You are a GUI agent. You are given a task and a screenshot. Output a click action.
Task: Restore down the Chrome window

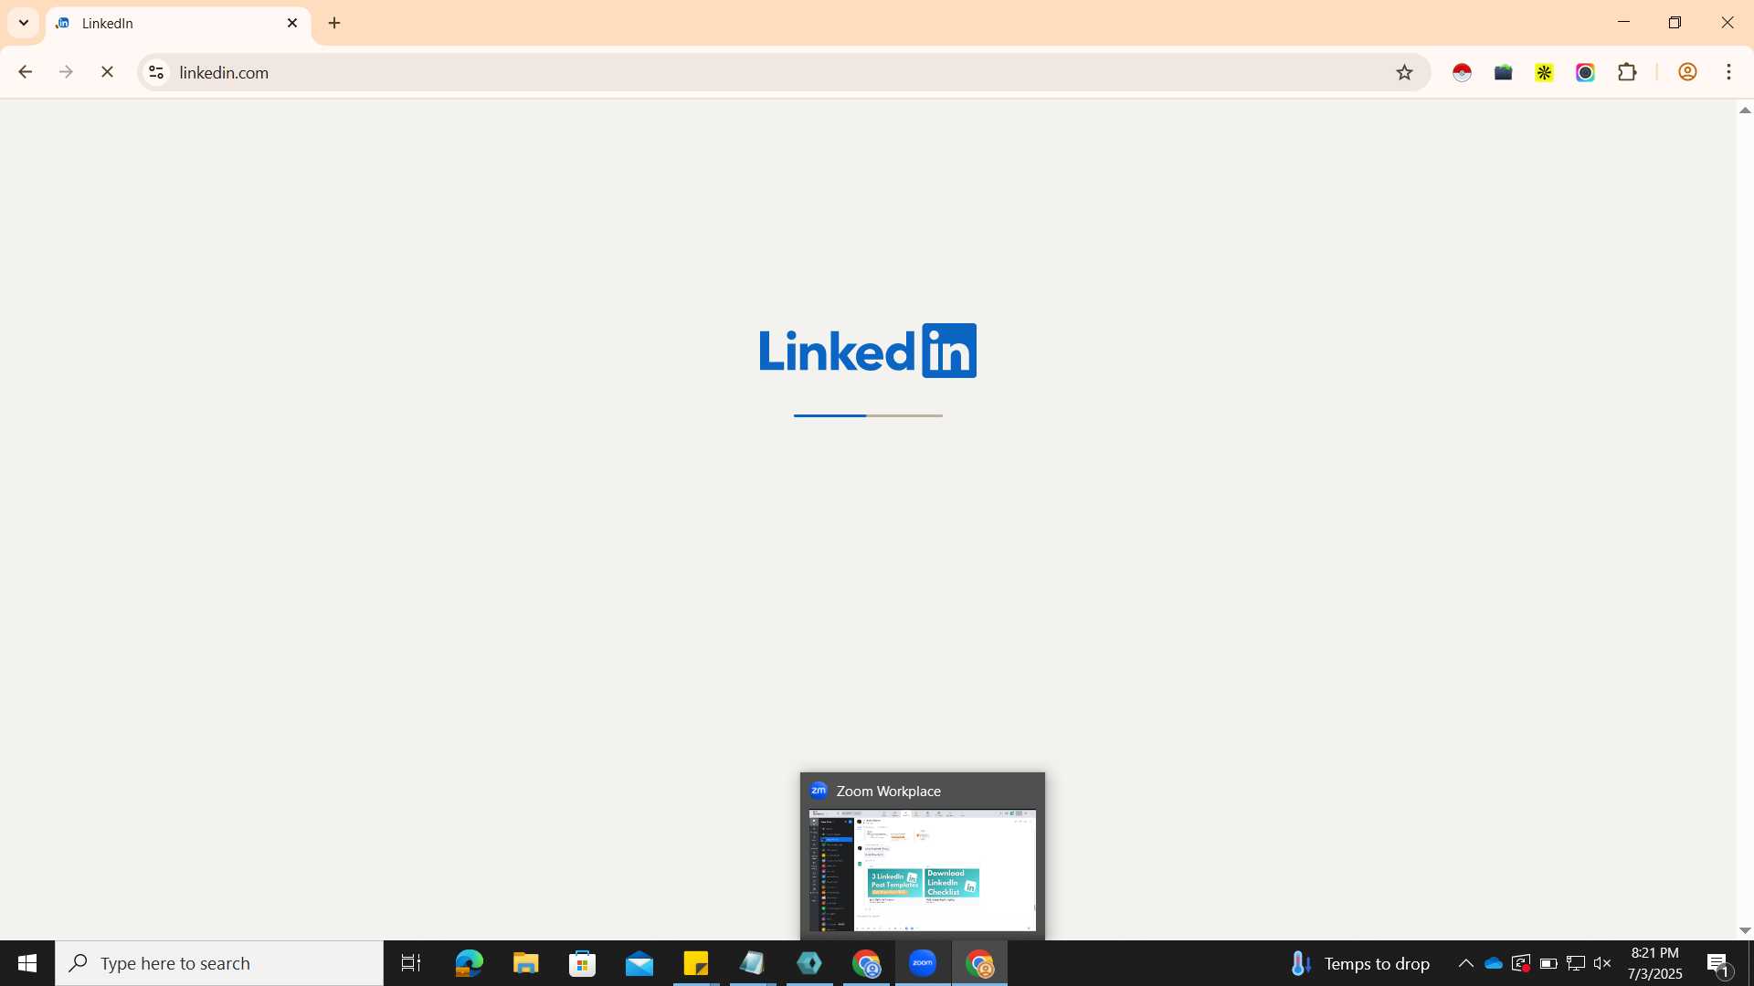pyautogui.click(x=1675, y=22)
